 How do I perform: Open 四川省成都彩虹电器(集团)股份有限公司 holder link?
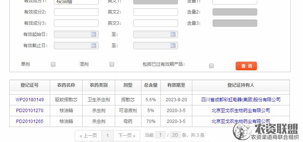click(x=241, y=100)
